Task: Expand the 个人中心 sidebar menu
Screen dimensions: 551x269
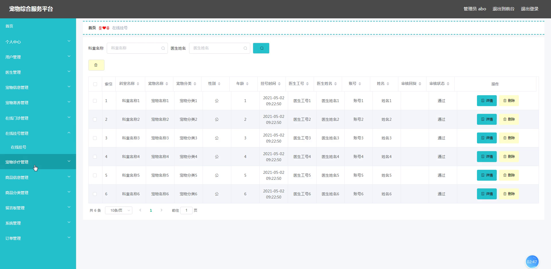Action: coord(38,42)
